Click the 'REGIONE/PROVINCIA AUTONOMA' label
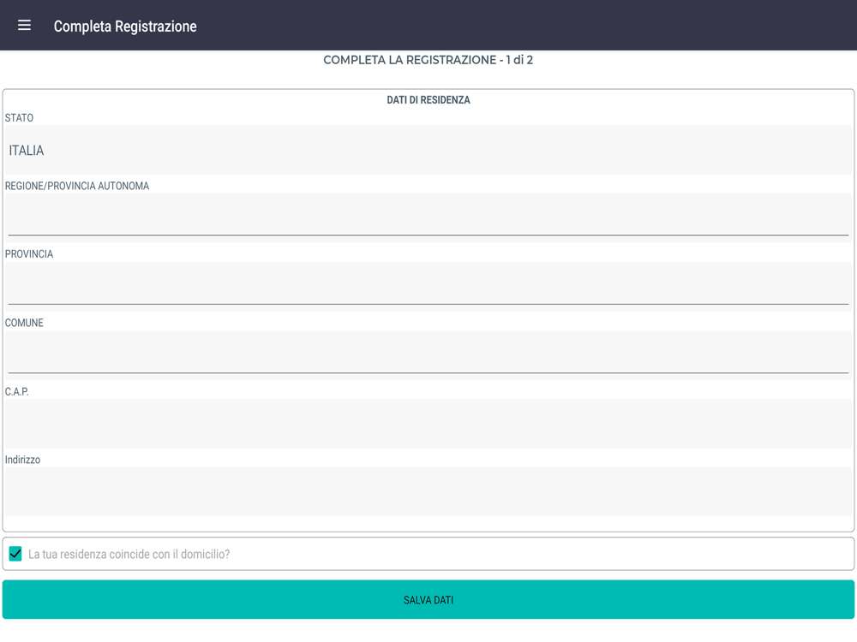 pos(77,186)
